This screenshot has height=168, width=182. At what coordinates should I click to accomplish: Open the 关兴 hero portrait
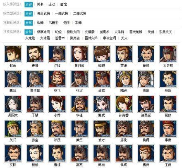[x=13, y=128]
